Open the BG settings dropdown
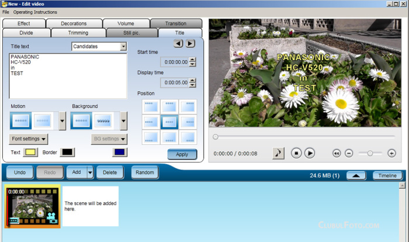Screen dimensions: 409x242 point(109,139)
